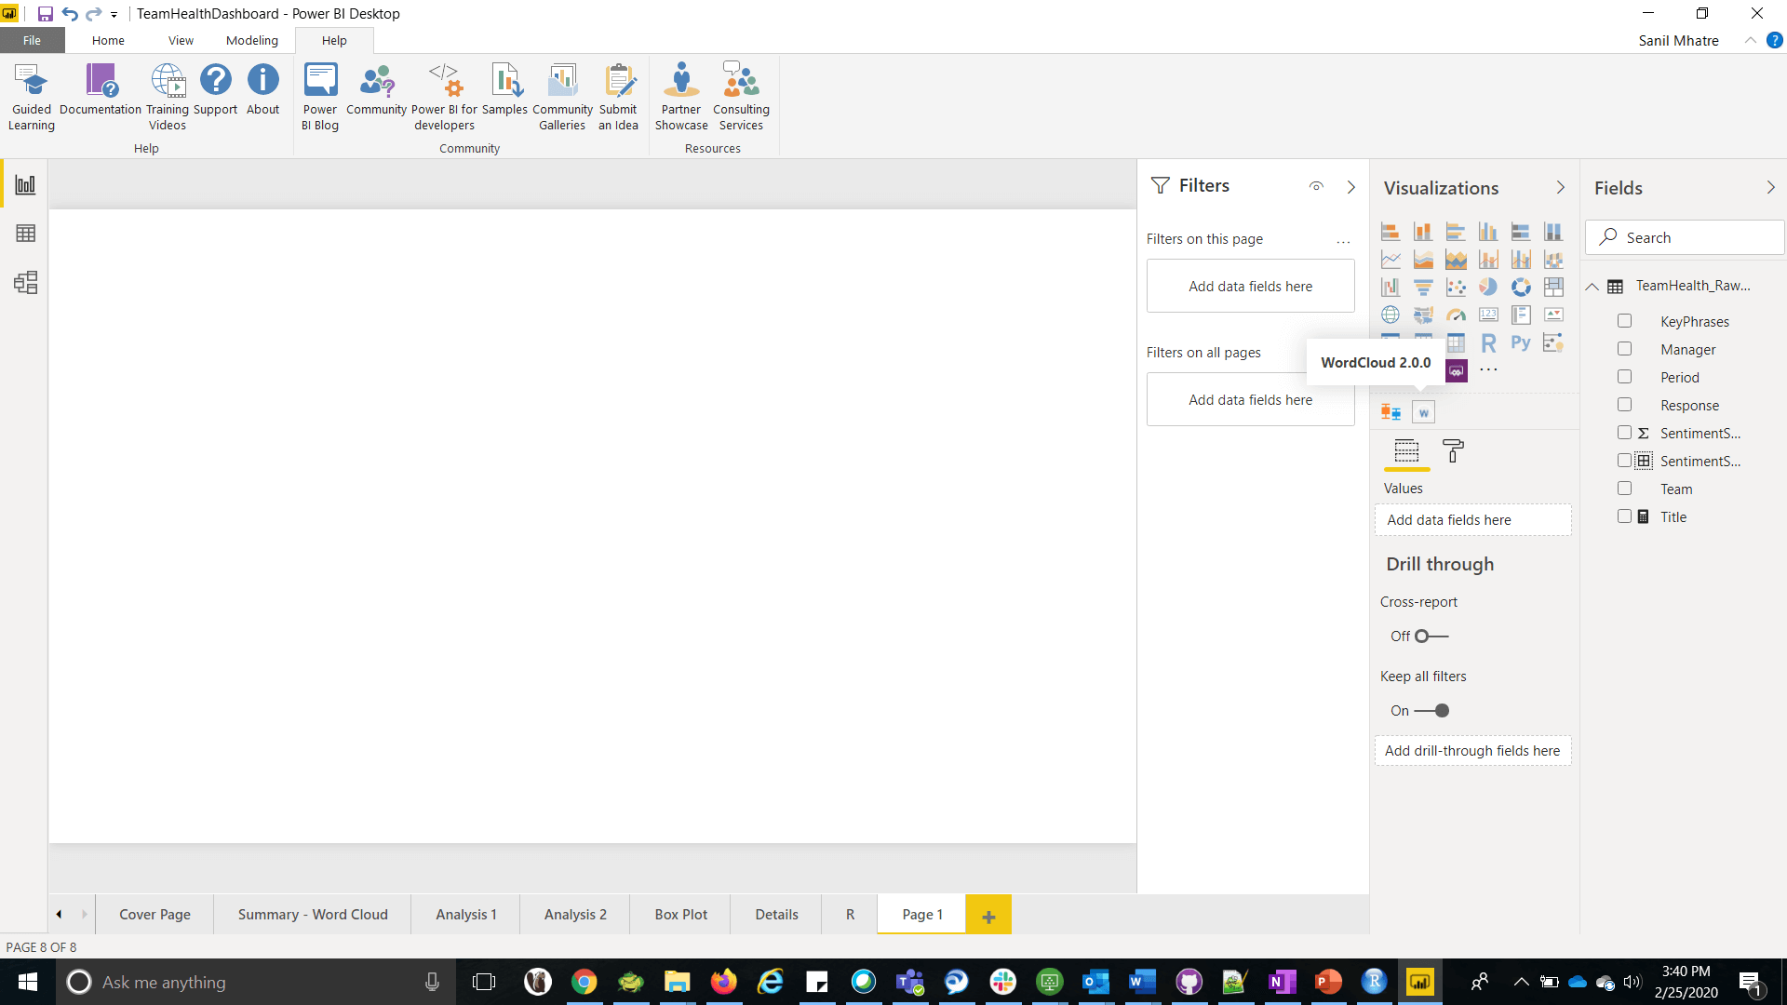Switch to Data view in left sidebar
This screenshot has height=1005, width=1787.
pyautogui.click(x=25, y=234)
